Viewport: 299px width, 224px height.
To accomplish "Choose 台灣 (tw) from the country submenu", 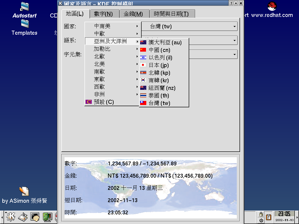I will [164, 103].
